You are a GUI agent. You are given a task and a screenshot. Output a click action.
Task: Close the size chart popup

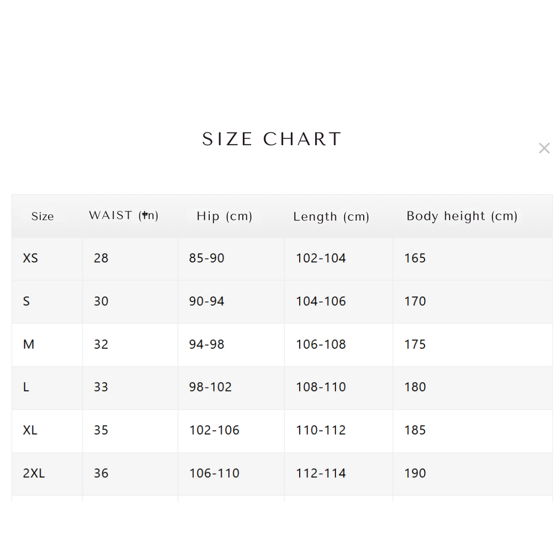[x=544, y=148]
